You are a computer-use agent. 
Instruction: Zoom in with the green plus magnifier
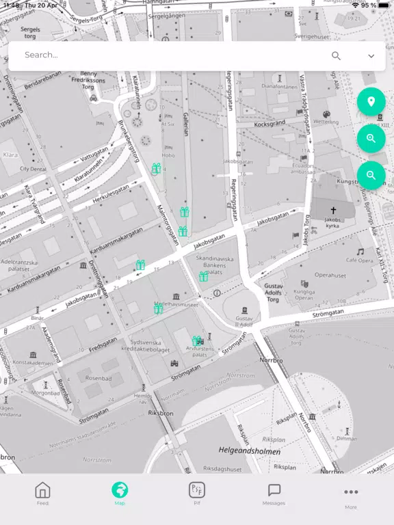coord(371,138)
